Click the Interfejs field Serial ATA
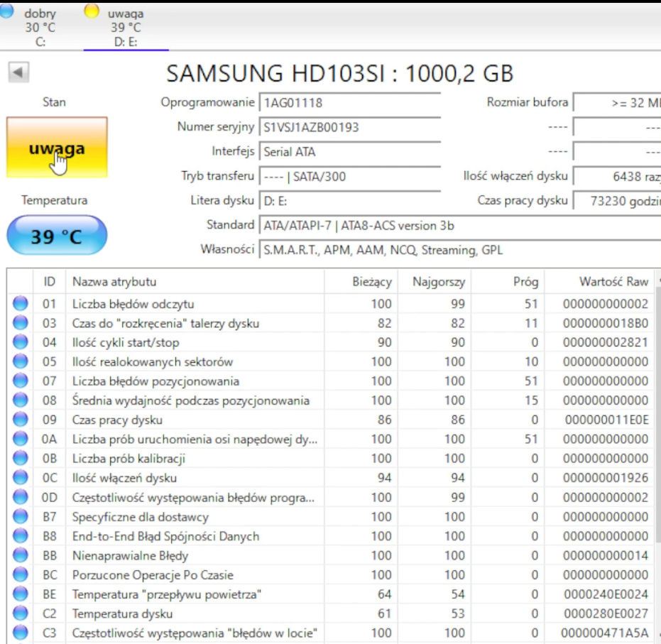This screenshot has height=644, width=661. click(x=350, y=151)
